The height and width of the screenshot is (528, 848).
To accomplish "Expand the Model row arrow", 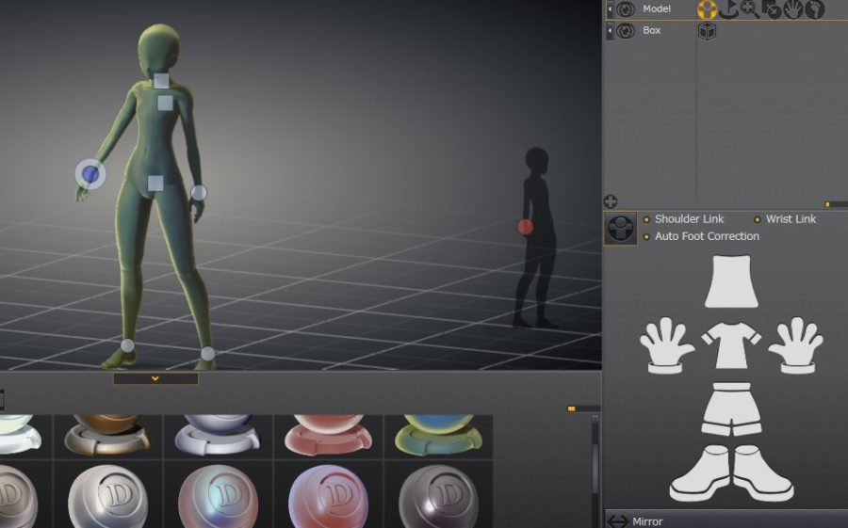I will [610, 9].
